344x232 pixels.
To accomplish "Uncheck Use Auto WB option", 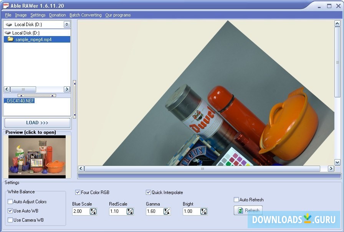I will tap(10, 211).
